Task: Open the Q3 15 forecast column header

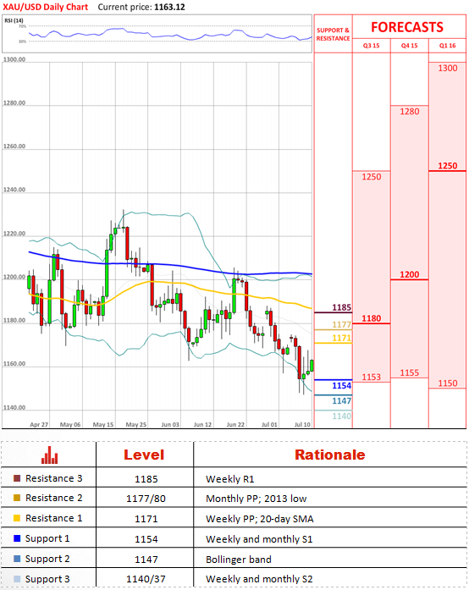Action: [x=371, y=46]
